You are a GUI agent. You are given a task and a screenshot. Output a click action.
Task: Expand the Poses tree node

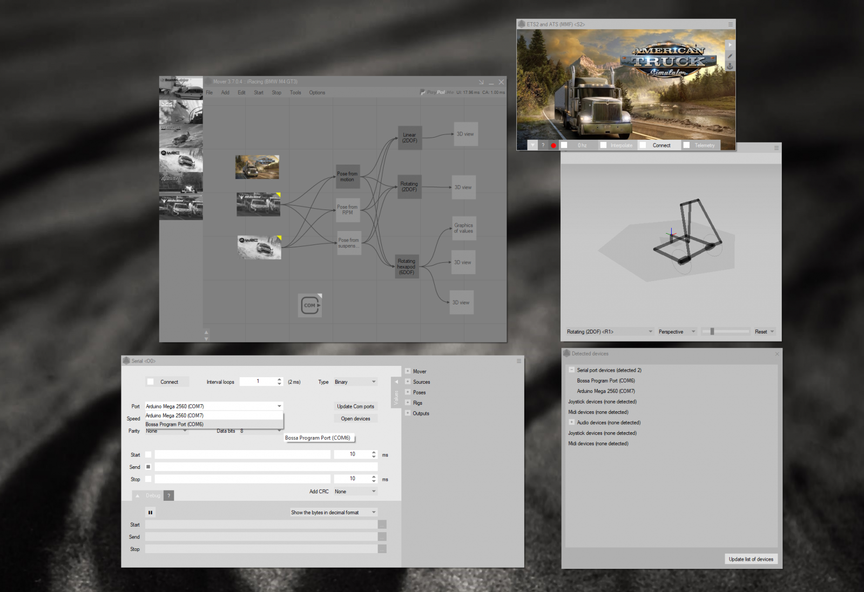click(408, 392)
